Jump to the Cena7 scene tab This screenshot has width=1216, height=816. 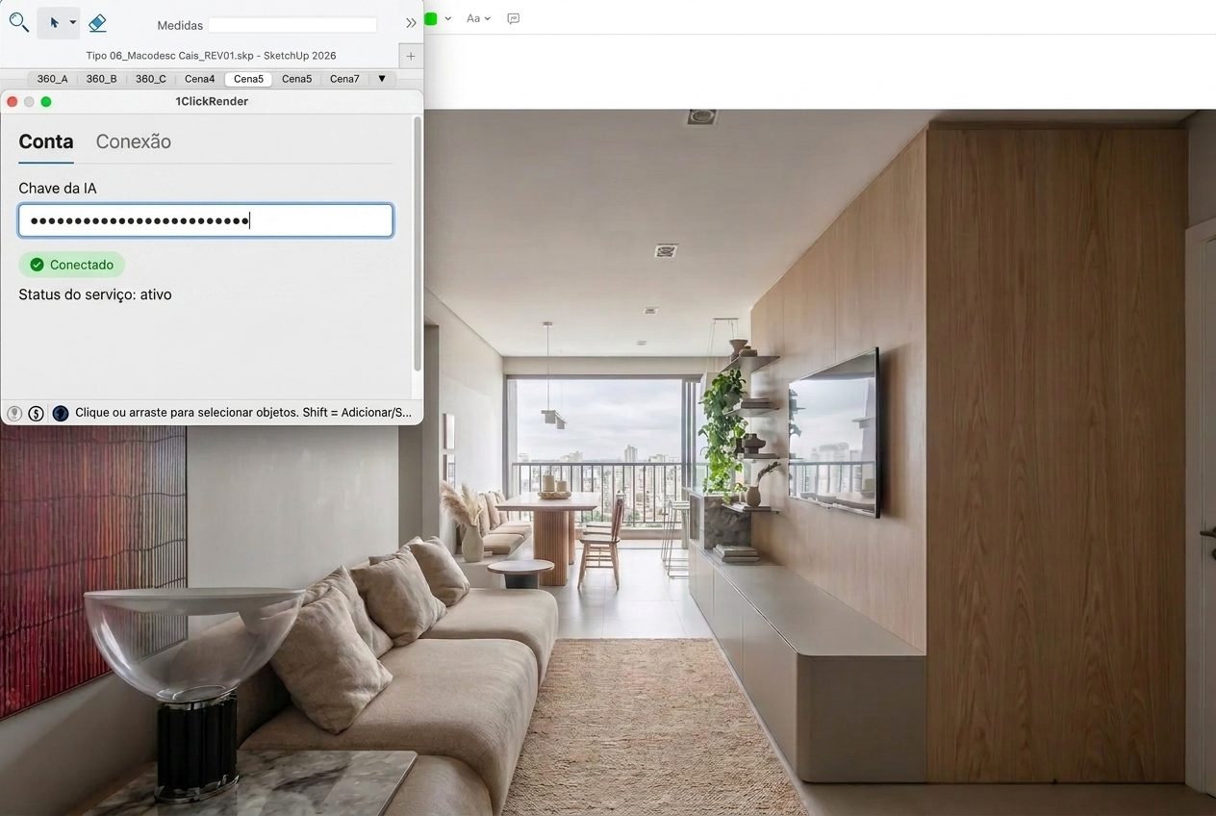(x=344, y=79)
